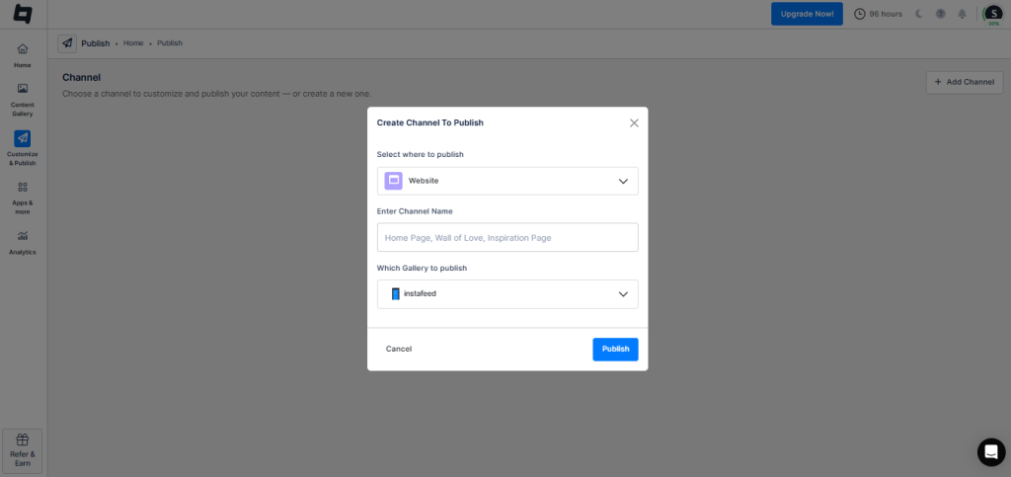Close the Create Channel To Publish dialog
Image resolution: width=1011 pixels, height=477 pixels.
coord(634,122)
